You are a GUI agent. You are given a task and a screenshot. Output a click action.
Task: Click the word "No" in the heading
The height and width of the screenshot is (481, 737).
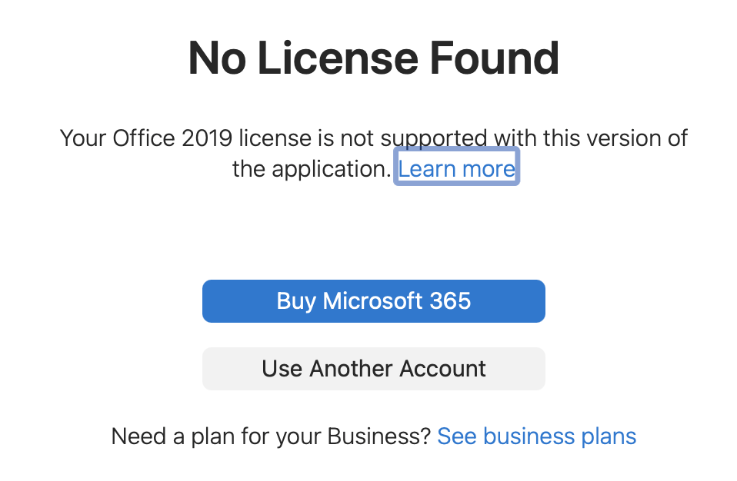[x=216, y=59]
